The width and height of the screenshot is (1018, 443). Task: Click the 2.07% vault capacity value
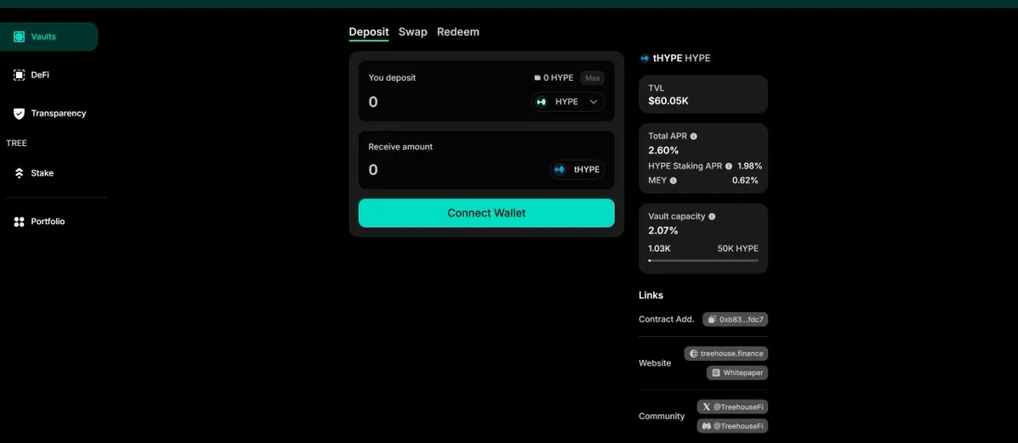(663, 231)
